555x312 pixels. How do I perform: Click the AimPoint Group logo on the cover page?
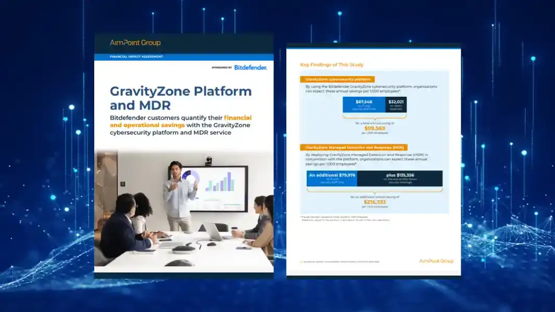pyautogui.click(x=135, y=43)
